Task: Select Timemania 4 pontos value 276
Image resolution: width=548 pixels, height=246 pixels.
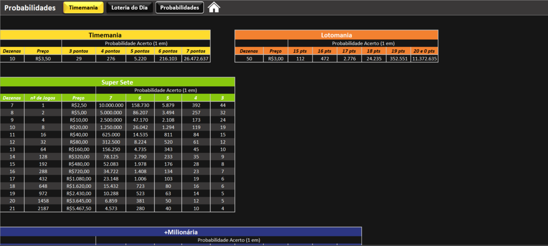Action: point(111,59)
